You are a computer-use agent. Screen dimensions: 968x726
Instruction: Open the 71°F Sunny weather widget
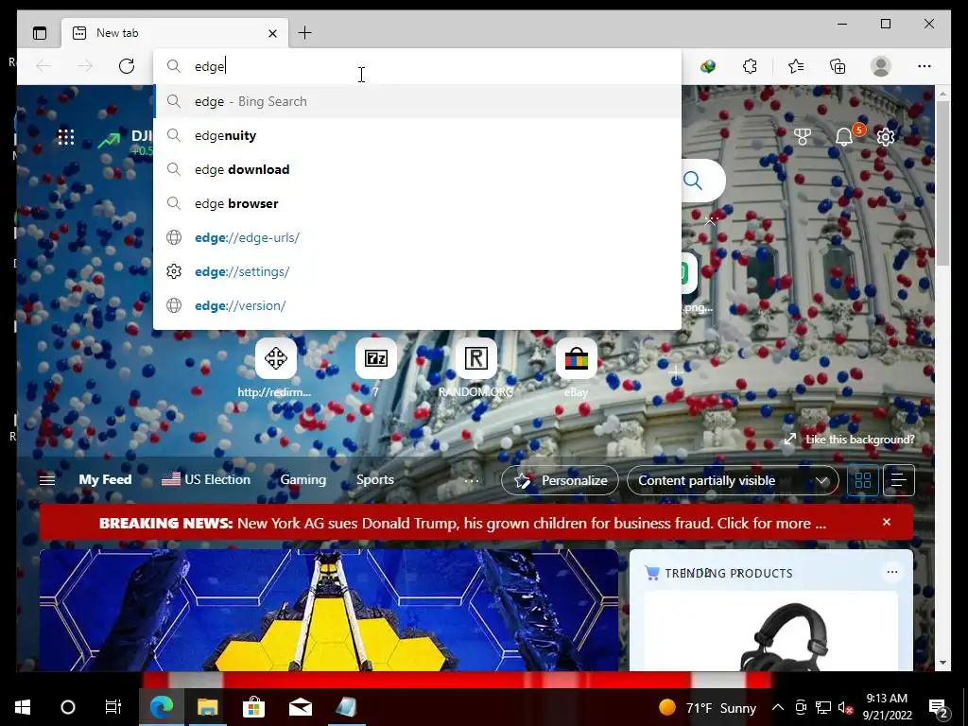[707, 707]
